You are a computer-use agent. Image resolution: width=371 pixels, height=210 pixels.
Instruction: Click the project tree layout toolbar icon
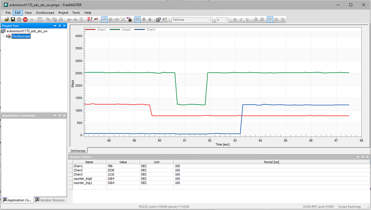click(40, 20)
